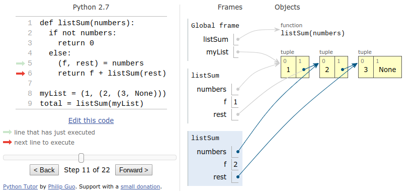Step back with the Back button

point(44,170)
